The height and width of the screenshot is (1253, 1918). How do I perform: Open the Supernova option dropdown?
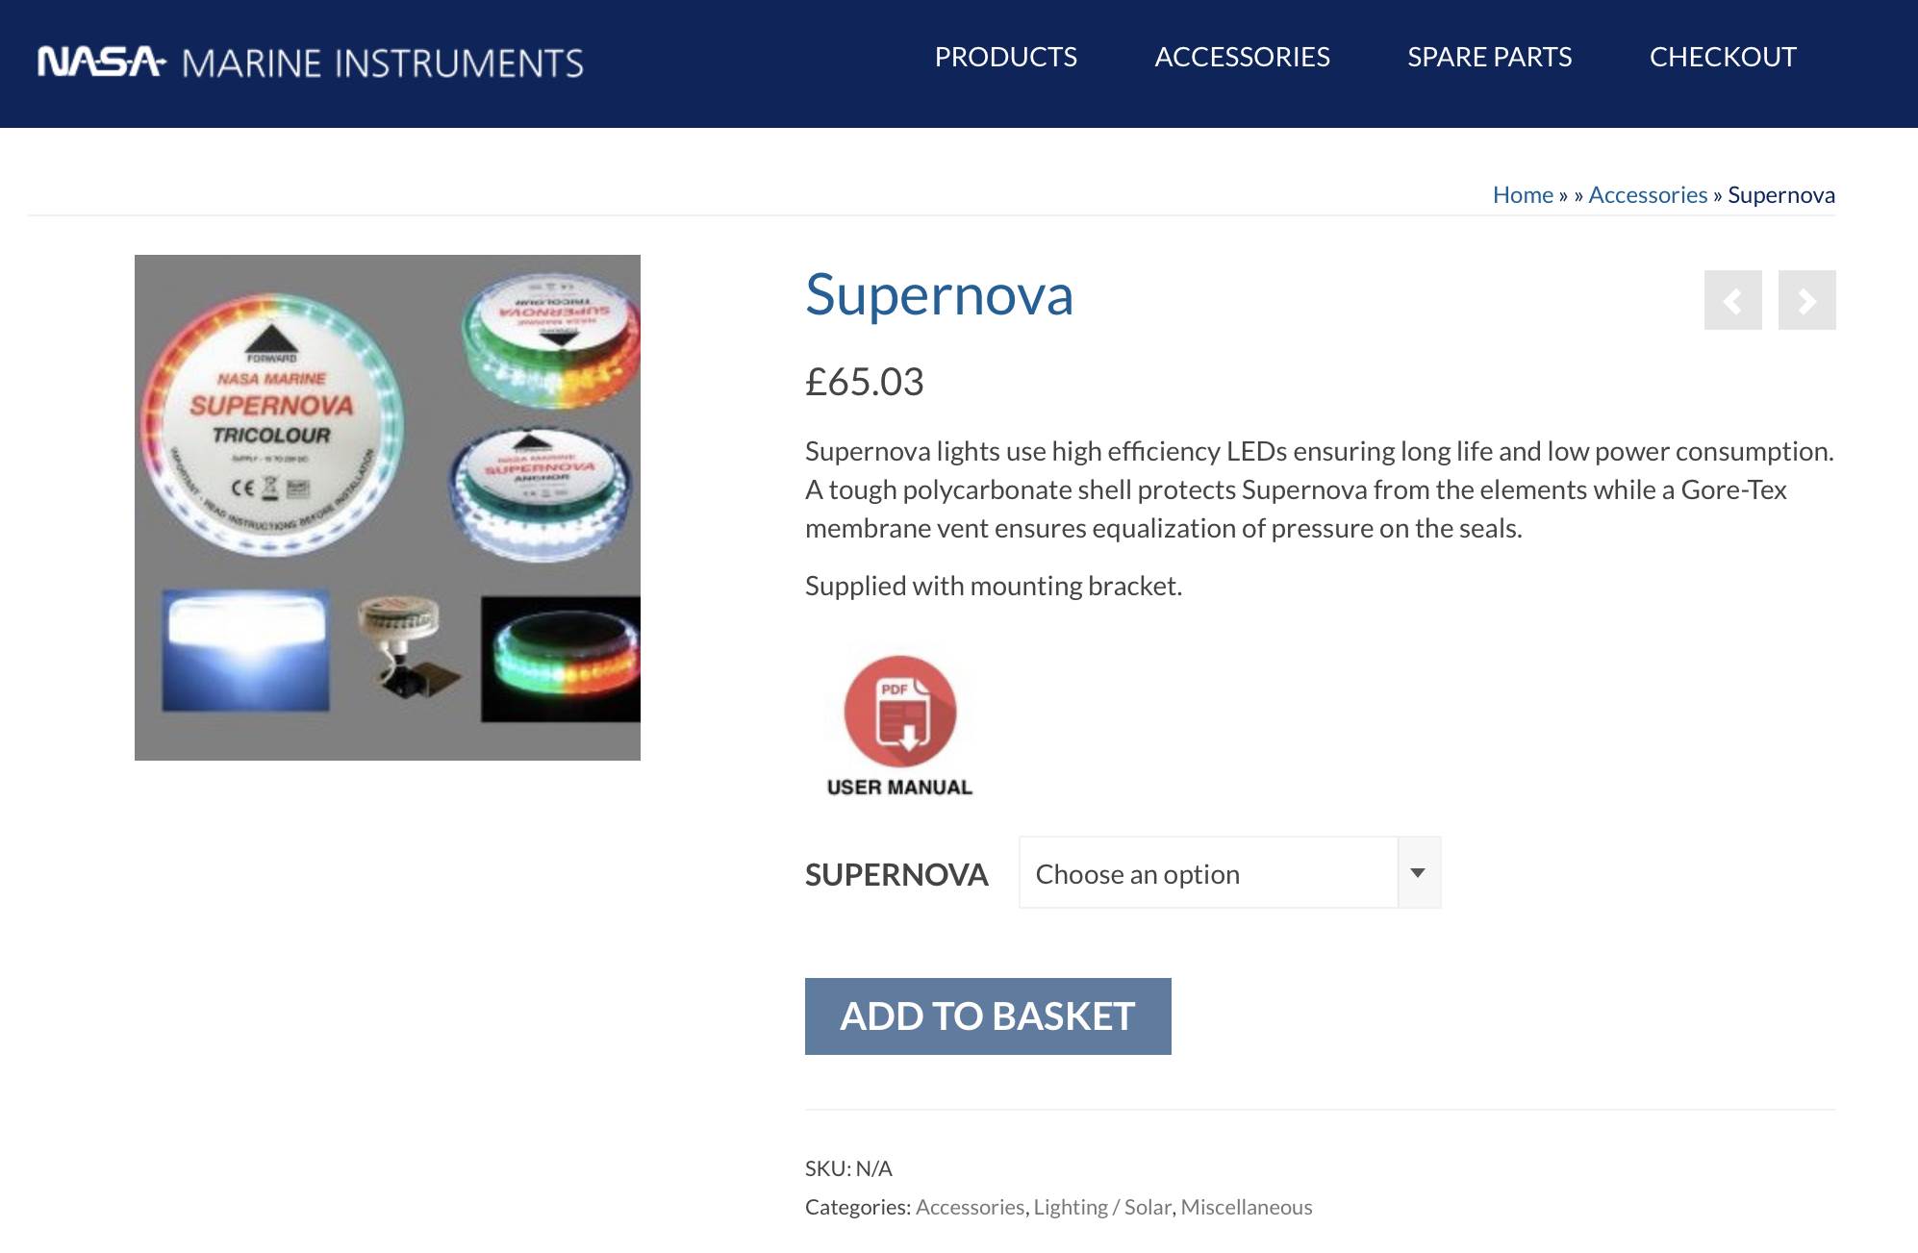pos(1208,873)
